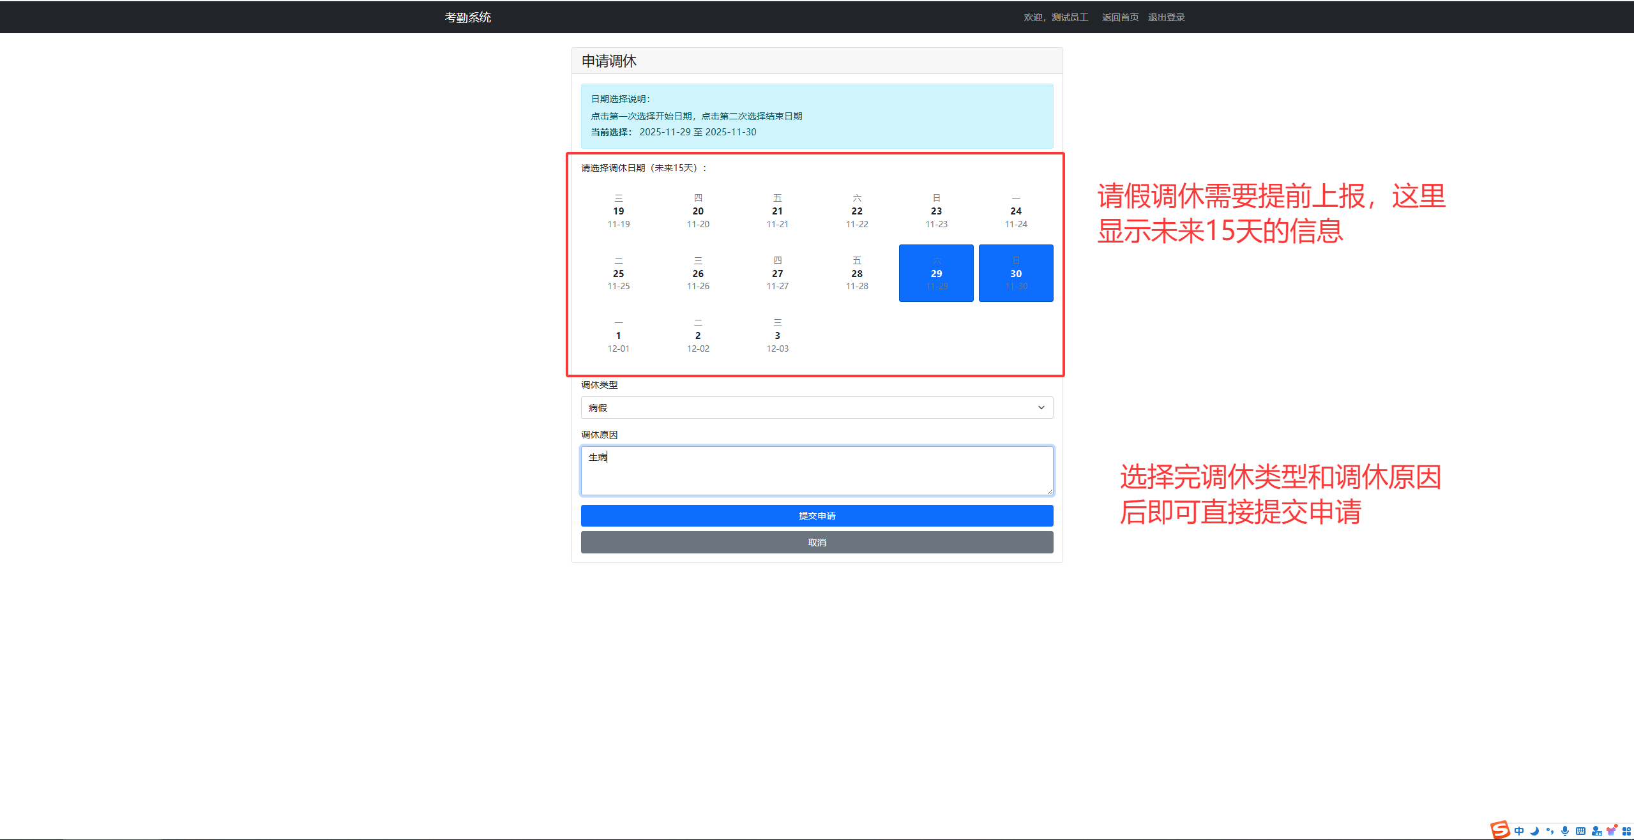Open the 调休类型 dropdown showing 病假
This screenshot has width=1634, height=840.
click(816, 407)
